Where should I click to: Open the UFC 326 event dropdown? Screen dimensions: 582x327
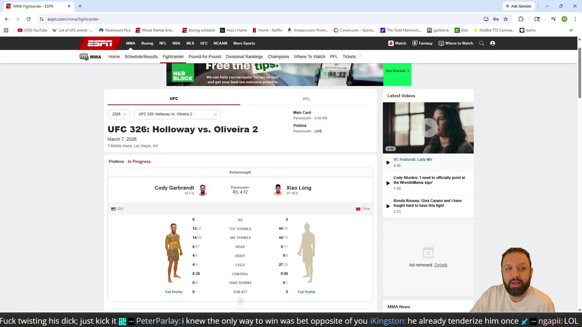177,114
